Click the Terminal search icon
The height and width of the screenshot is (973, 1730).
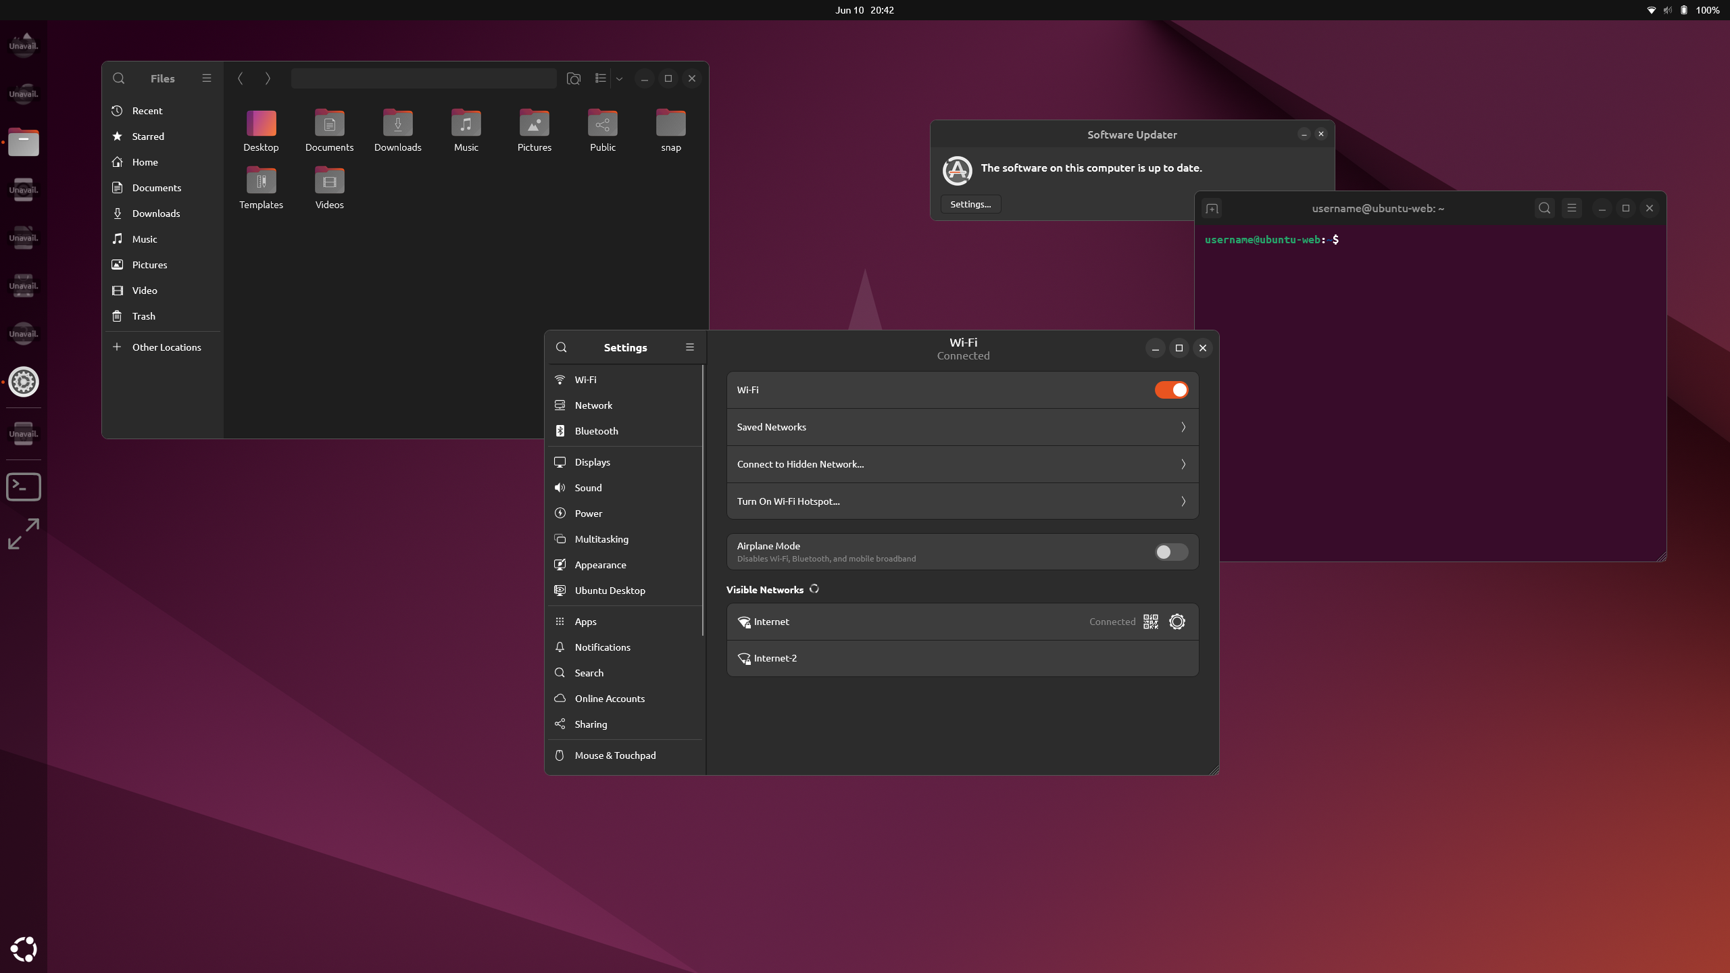[x=1544, y=208]
